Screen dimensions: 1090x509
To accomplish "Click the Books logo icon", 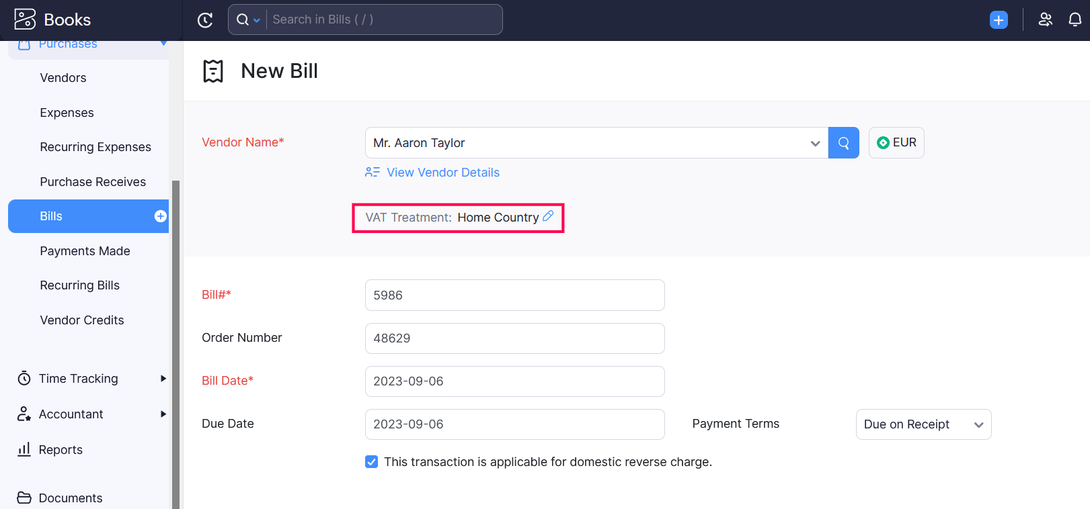I will pyautogui.click(x=24, y=19).
